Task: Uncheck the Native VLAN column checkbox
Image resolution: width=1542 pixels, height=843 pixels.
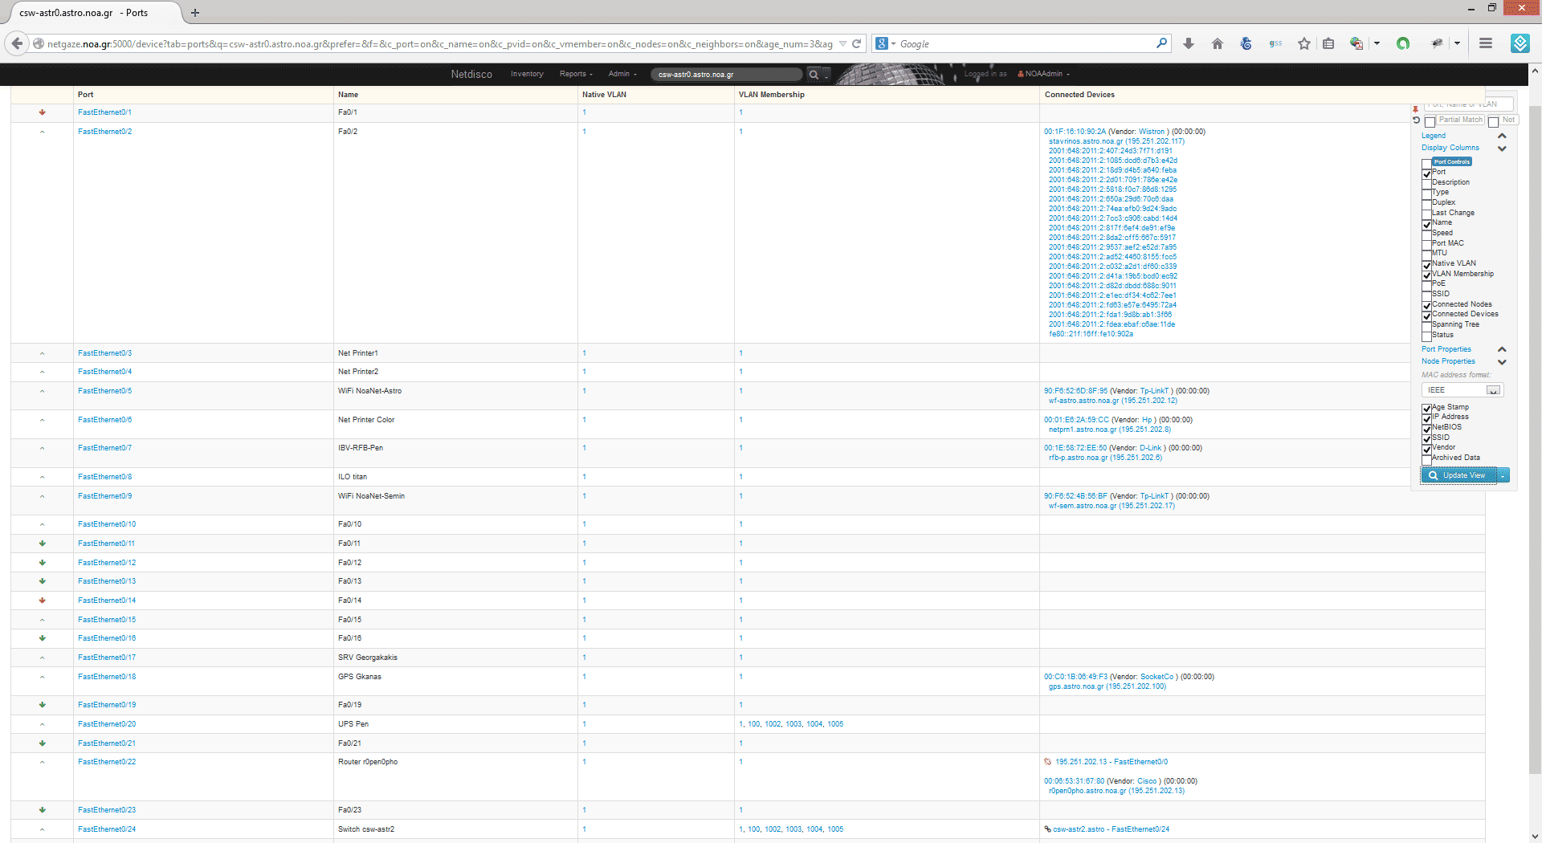Action: (1427, 265)
